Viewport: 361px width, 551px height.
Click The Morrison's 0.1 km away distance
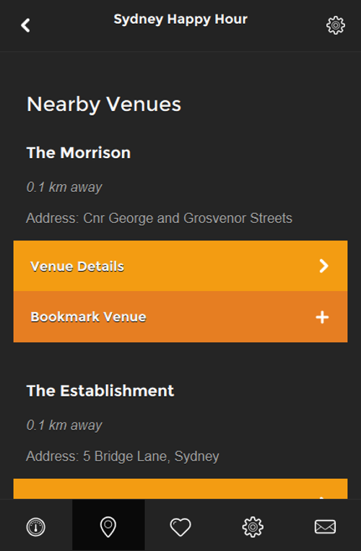(x=64, y=187)
